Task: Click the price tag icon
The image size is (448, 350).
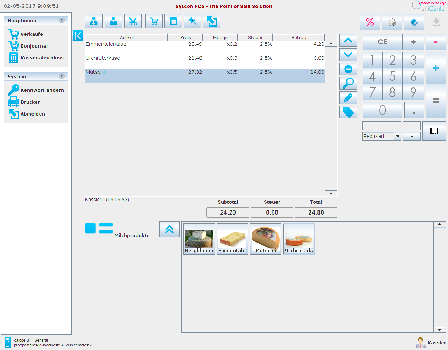Action: click(348, 112)
